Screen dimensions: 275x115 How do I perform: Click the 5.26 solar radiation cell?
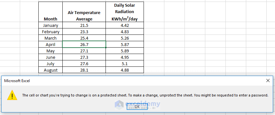(x=125, y=38)
